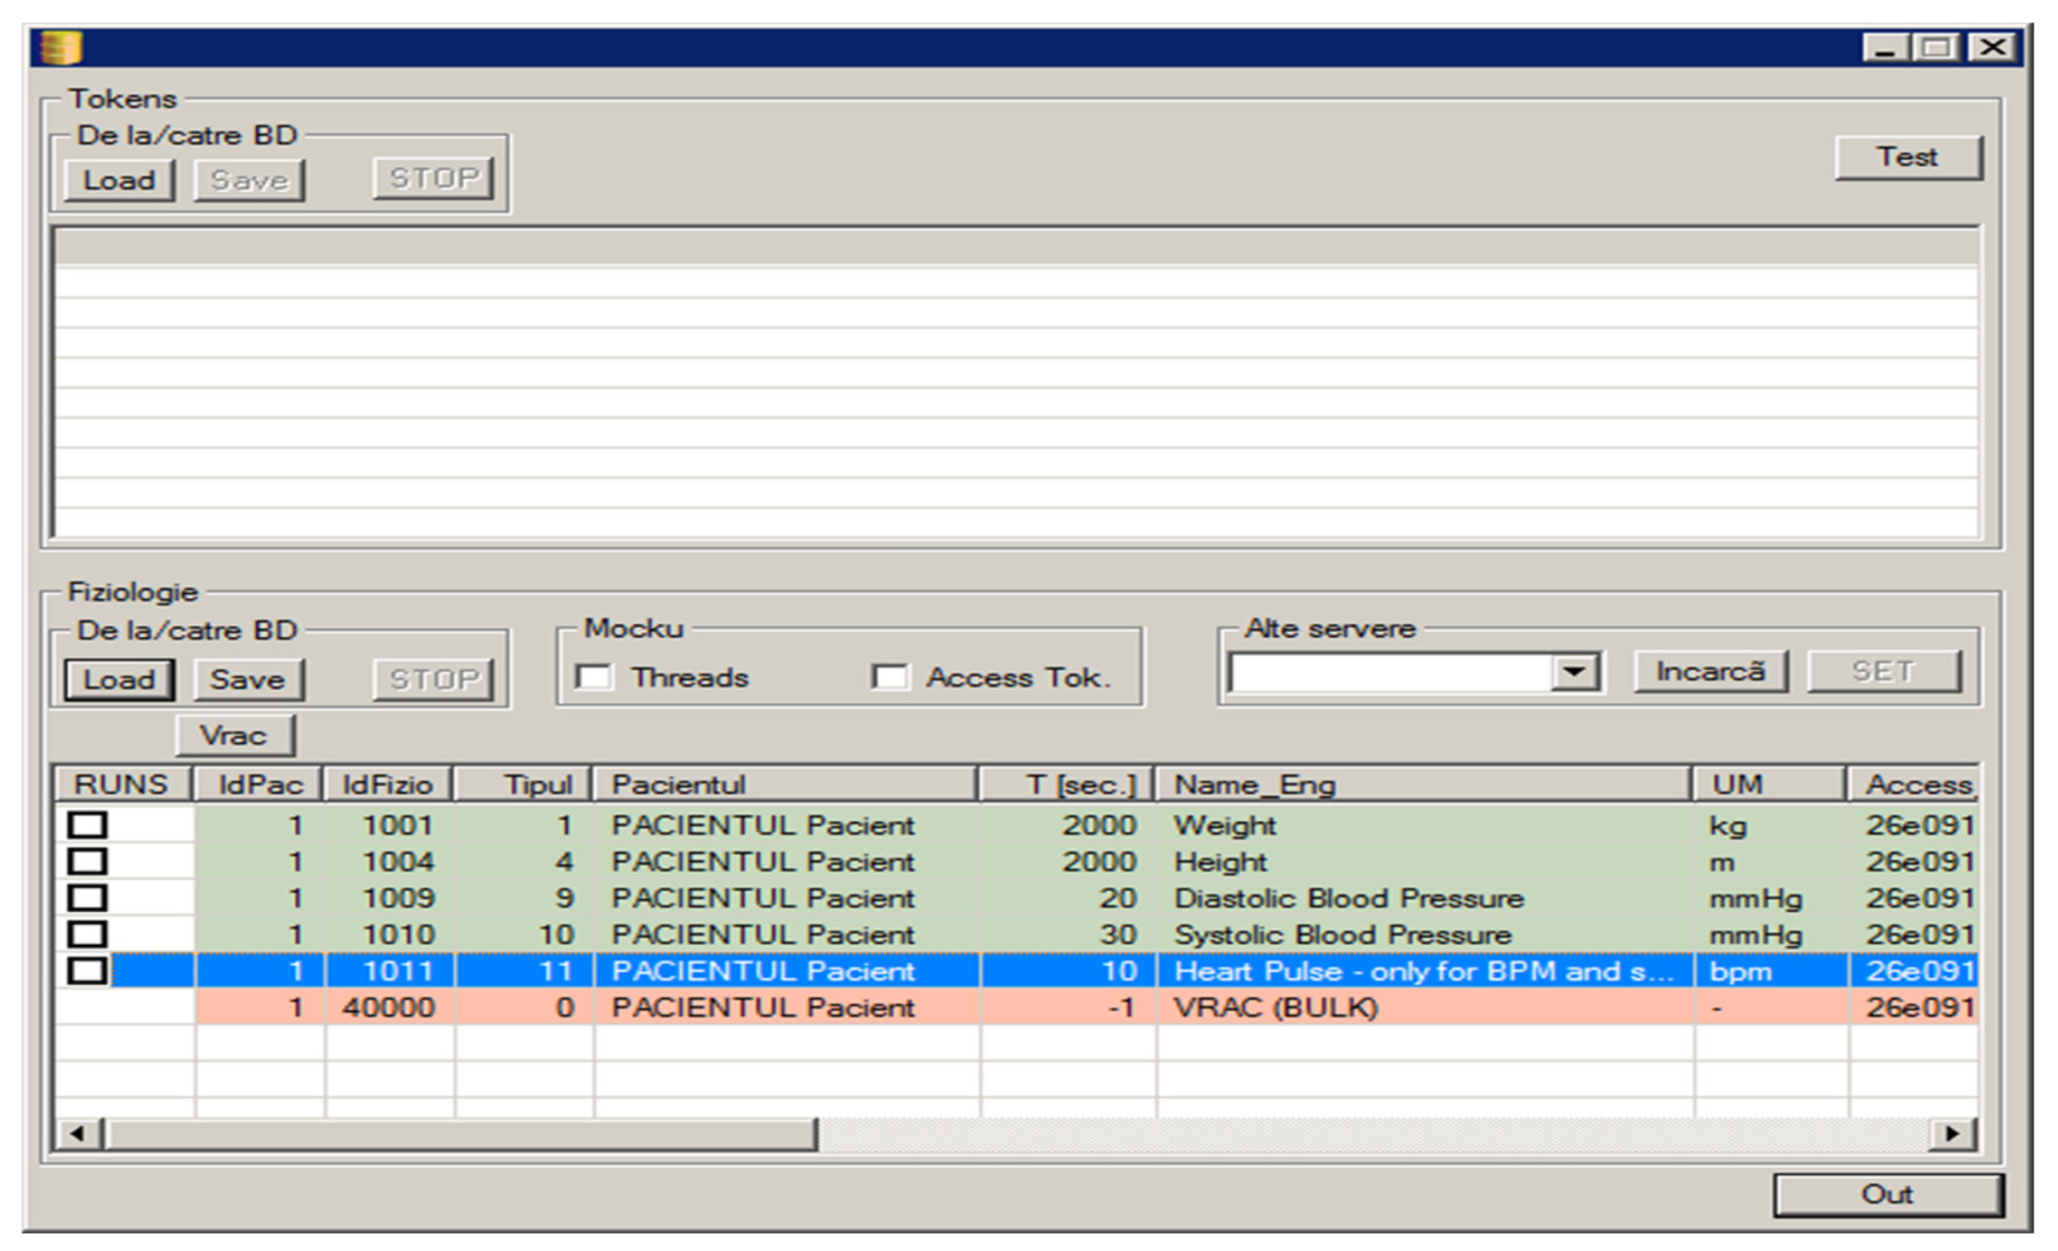Tick RUNS checkbox for Diastolic Blood Pressure row

pyautogui.click(x=88, y=898)
